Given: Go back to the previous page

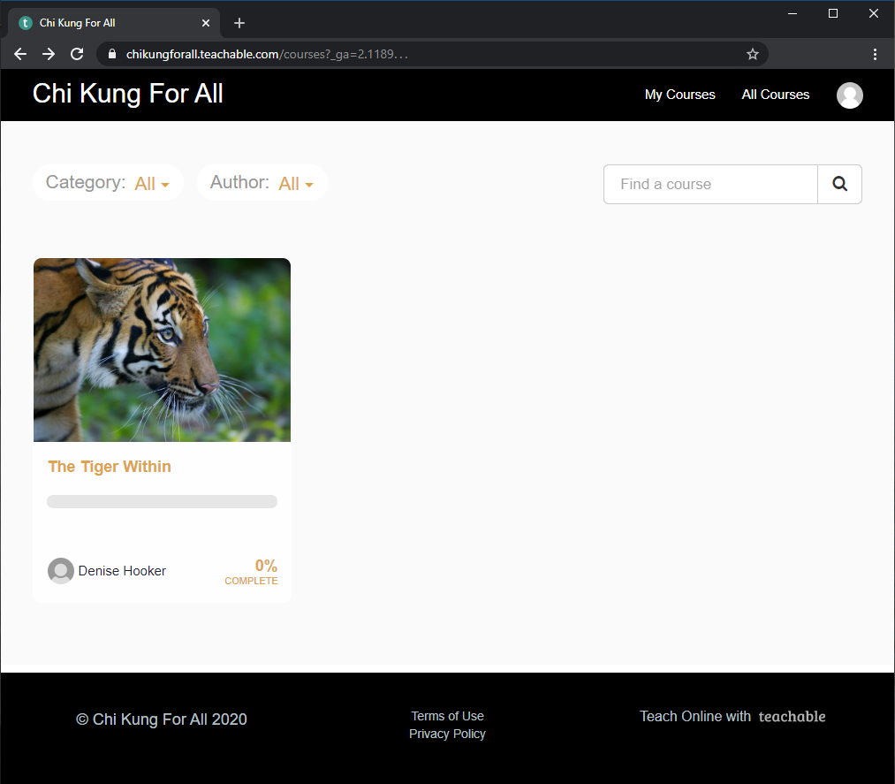Looking at the screenshot, I should [x=20, y=54].
